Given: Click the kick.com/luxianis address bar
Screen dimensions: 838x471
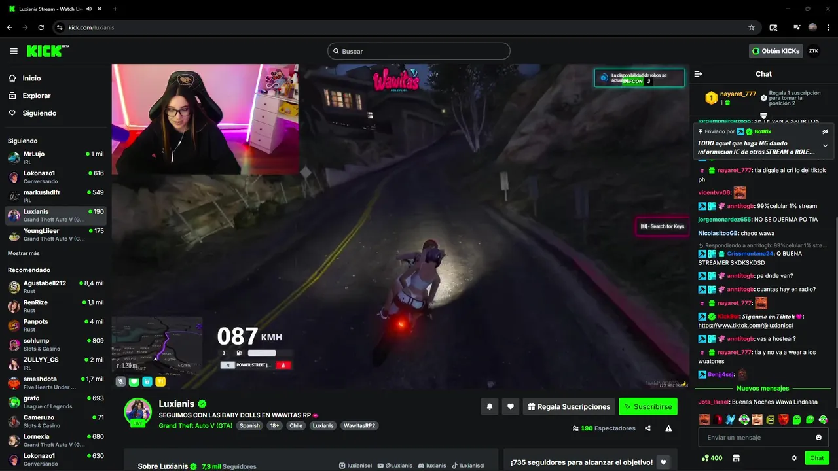Looking at the screenshot, I should pos(406,27).
